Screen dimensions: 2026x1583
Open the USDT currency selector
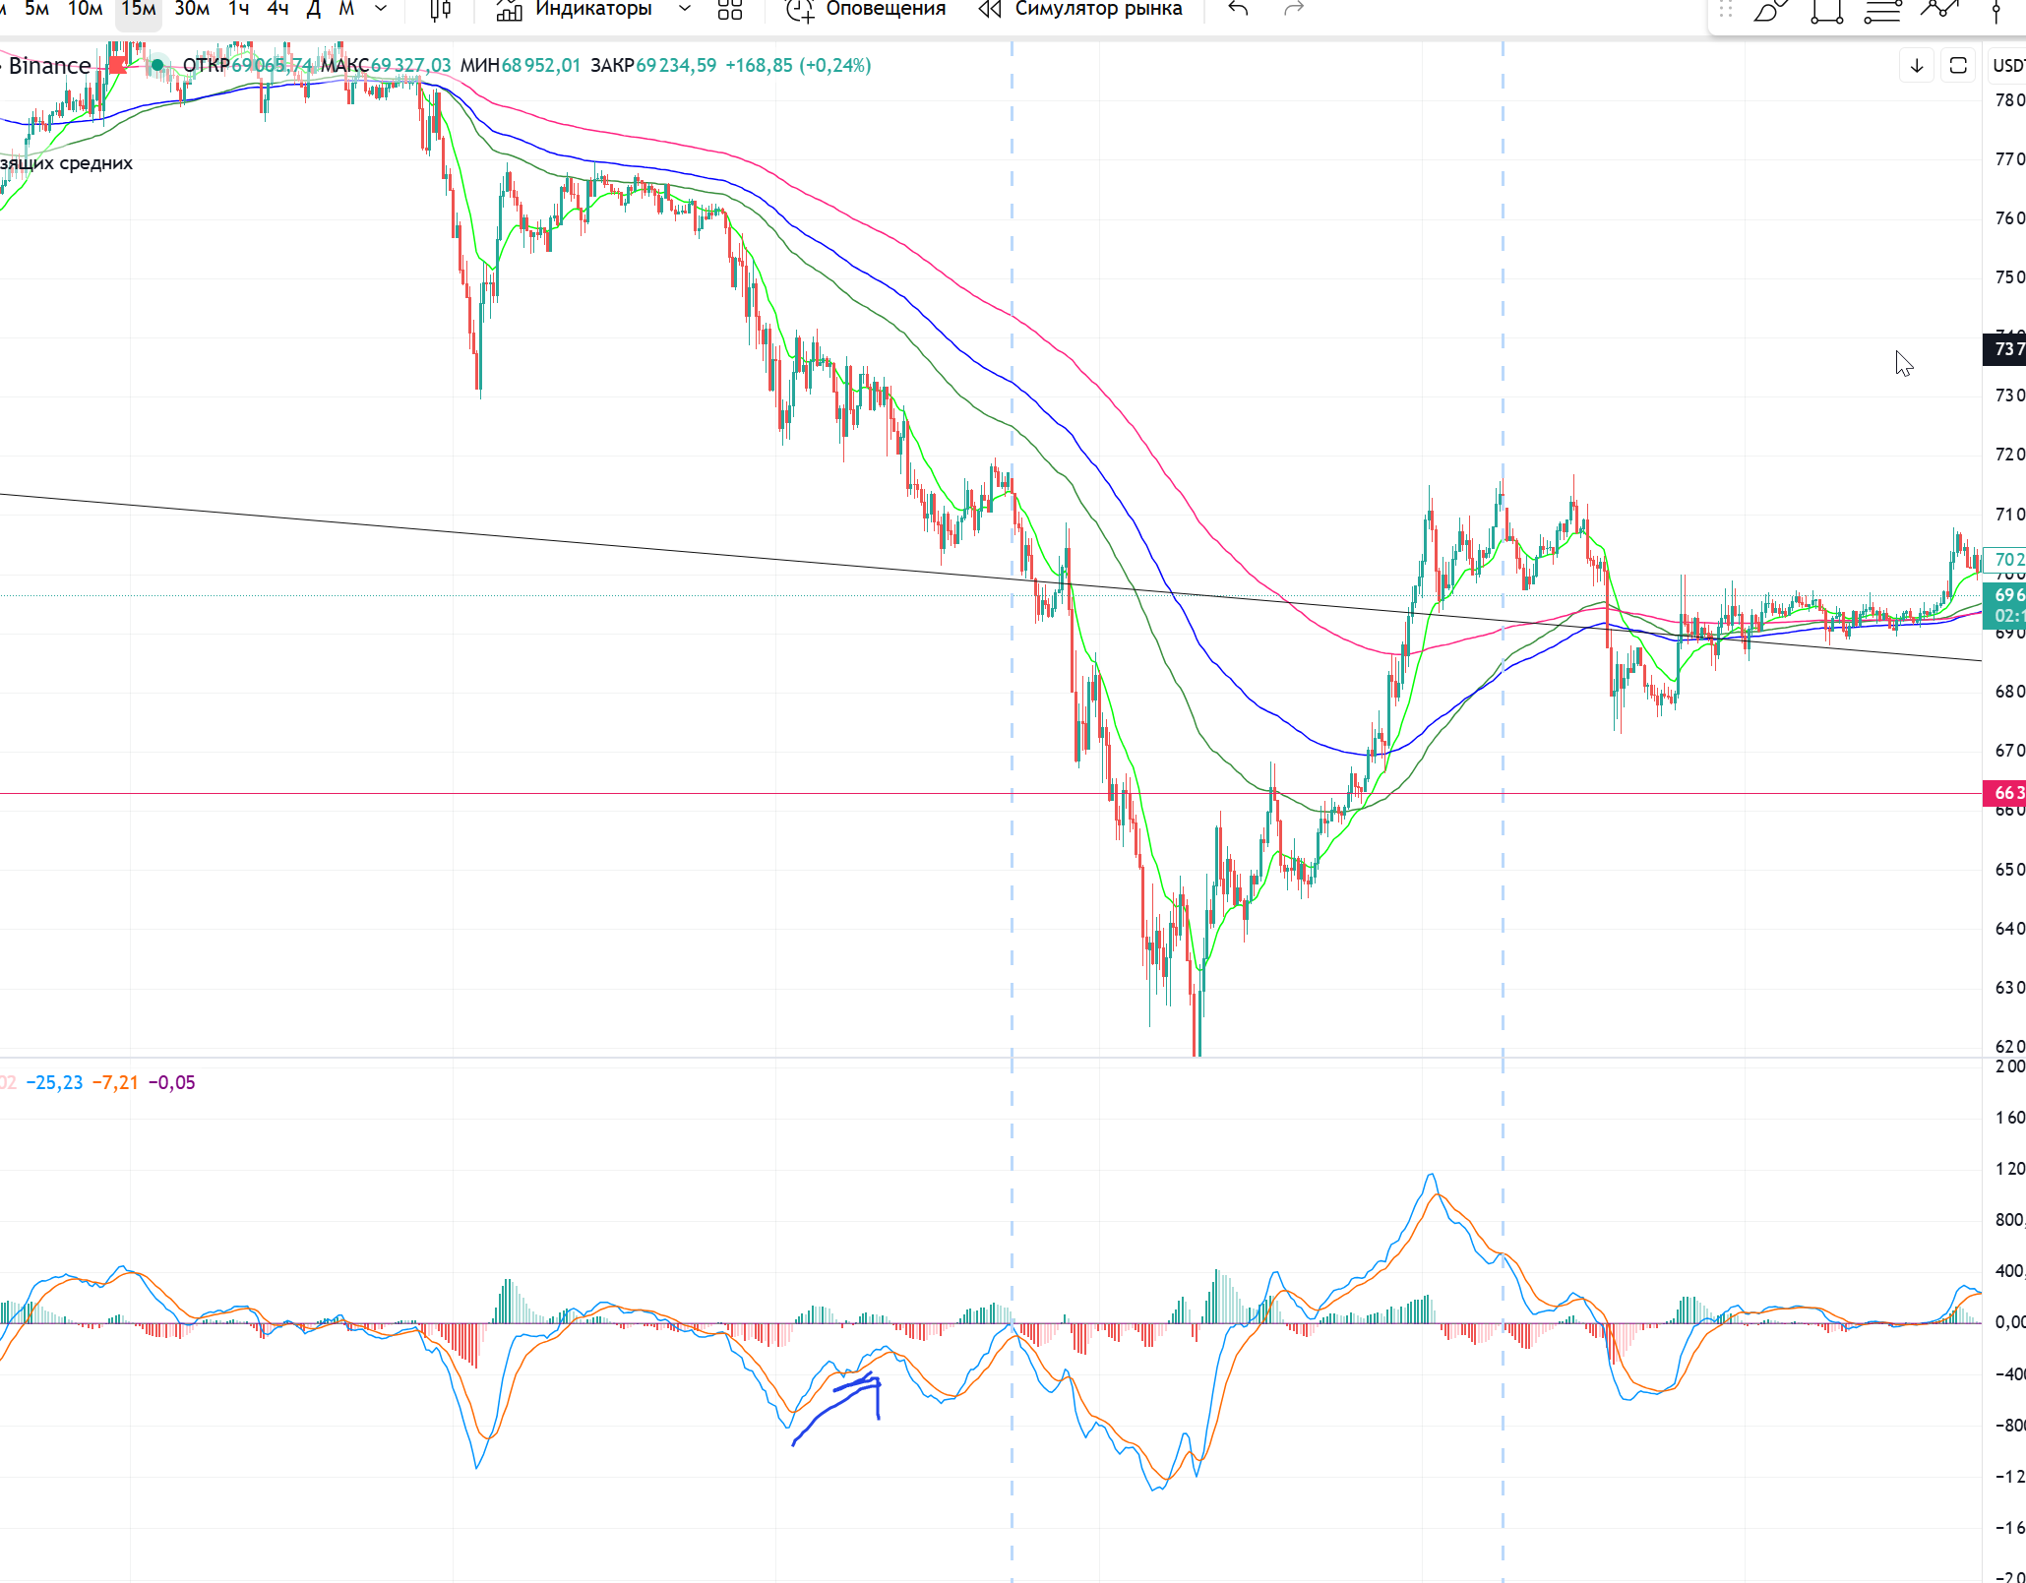point(2007,66)
